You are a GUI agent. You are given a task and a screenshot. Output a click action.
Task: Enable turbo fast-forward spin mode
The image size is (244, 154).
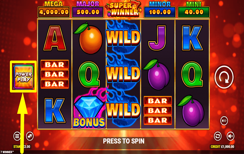click(x=224, y=121)
